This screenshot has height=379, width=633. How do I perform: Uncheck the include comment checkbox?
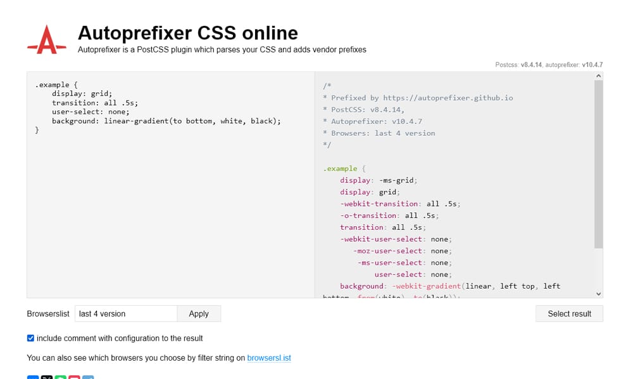tap(31, 338)
